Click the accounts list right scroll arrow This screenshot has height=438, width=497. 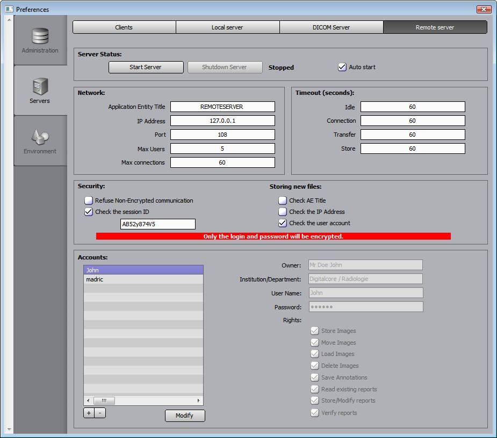198,400
